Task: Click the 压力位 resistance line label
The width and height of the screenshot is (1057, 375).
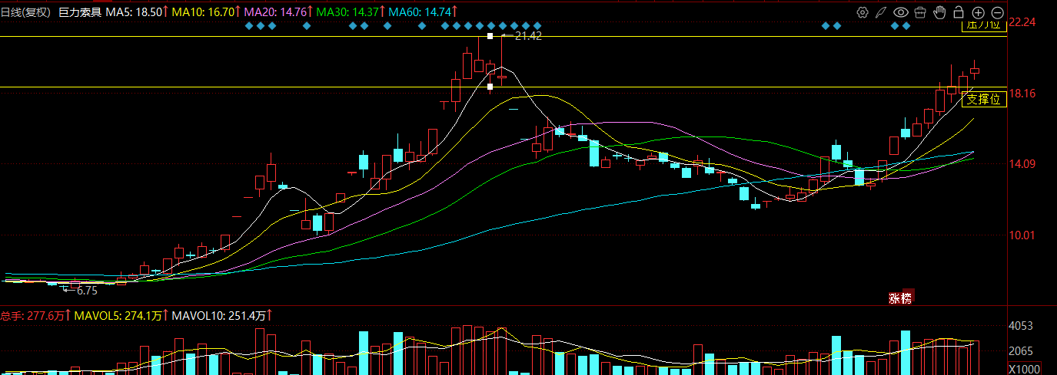Action: tap(984, 25)
